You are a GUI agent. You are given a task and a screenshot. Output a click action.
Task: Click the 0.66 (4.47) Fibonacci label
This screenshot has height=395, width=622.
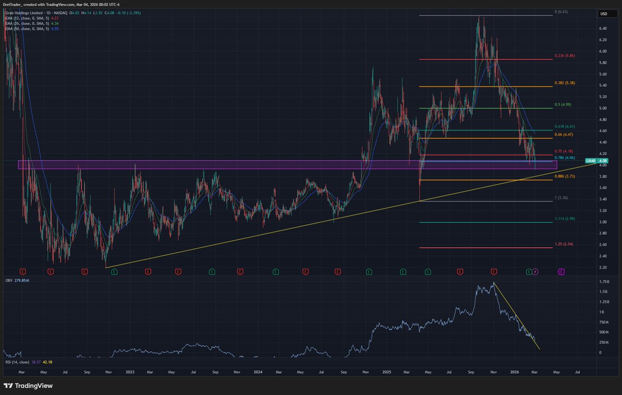(564, 135)
